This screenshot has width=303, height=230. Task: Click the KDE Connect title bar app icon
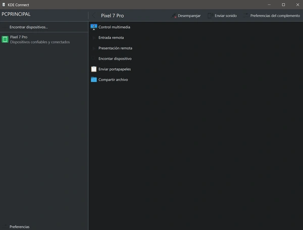click(4, 5)
